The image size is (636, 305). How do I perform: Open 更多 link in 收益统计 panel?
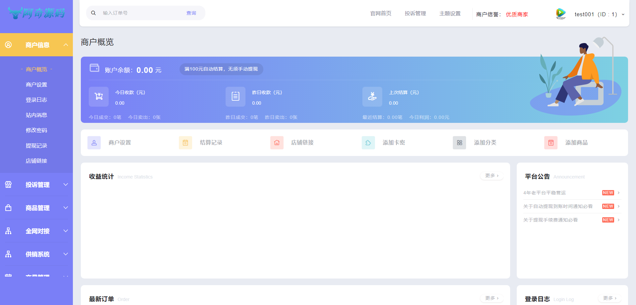[491, 176]
